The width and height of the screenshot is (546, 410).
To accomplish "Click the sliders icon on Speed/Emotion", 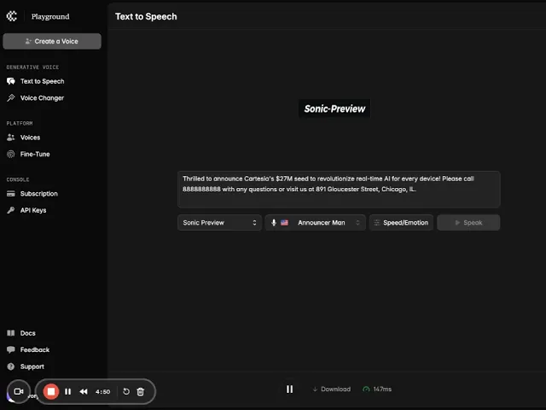I will coord(376,222).
